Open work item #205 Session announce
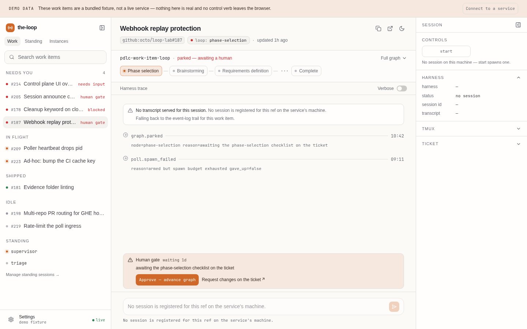The width and height of the screenshot is (527, 329). tap(55, 97)
